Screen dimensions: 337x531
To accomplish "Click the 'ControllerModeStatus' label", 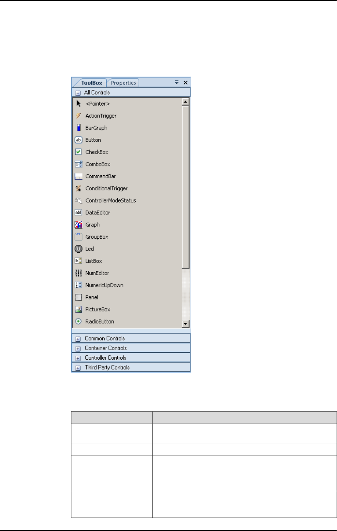I will [x=111, y=200].
